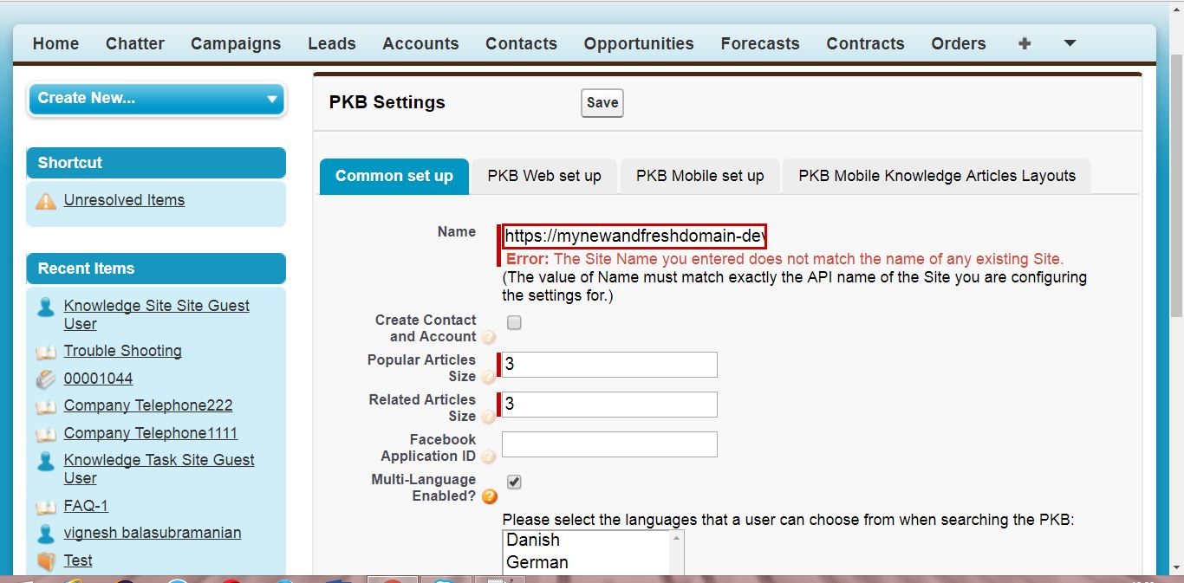The width and height of the screenshot is (1184, 583).
Task: Open the Contacts tab
Action: click(521, 43)
